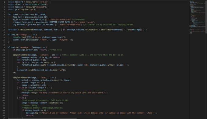Click line number 19 in the gutter
Screen dimensions: 207x119
(x=4, y=47)
